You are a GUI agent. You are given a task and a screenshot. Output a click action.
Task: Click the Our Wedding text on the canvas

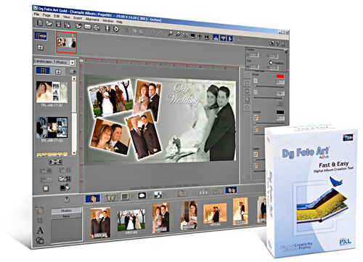(x=183, y=94)
